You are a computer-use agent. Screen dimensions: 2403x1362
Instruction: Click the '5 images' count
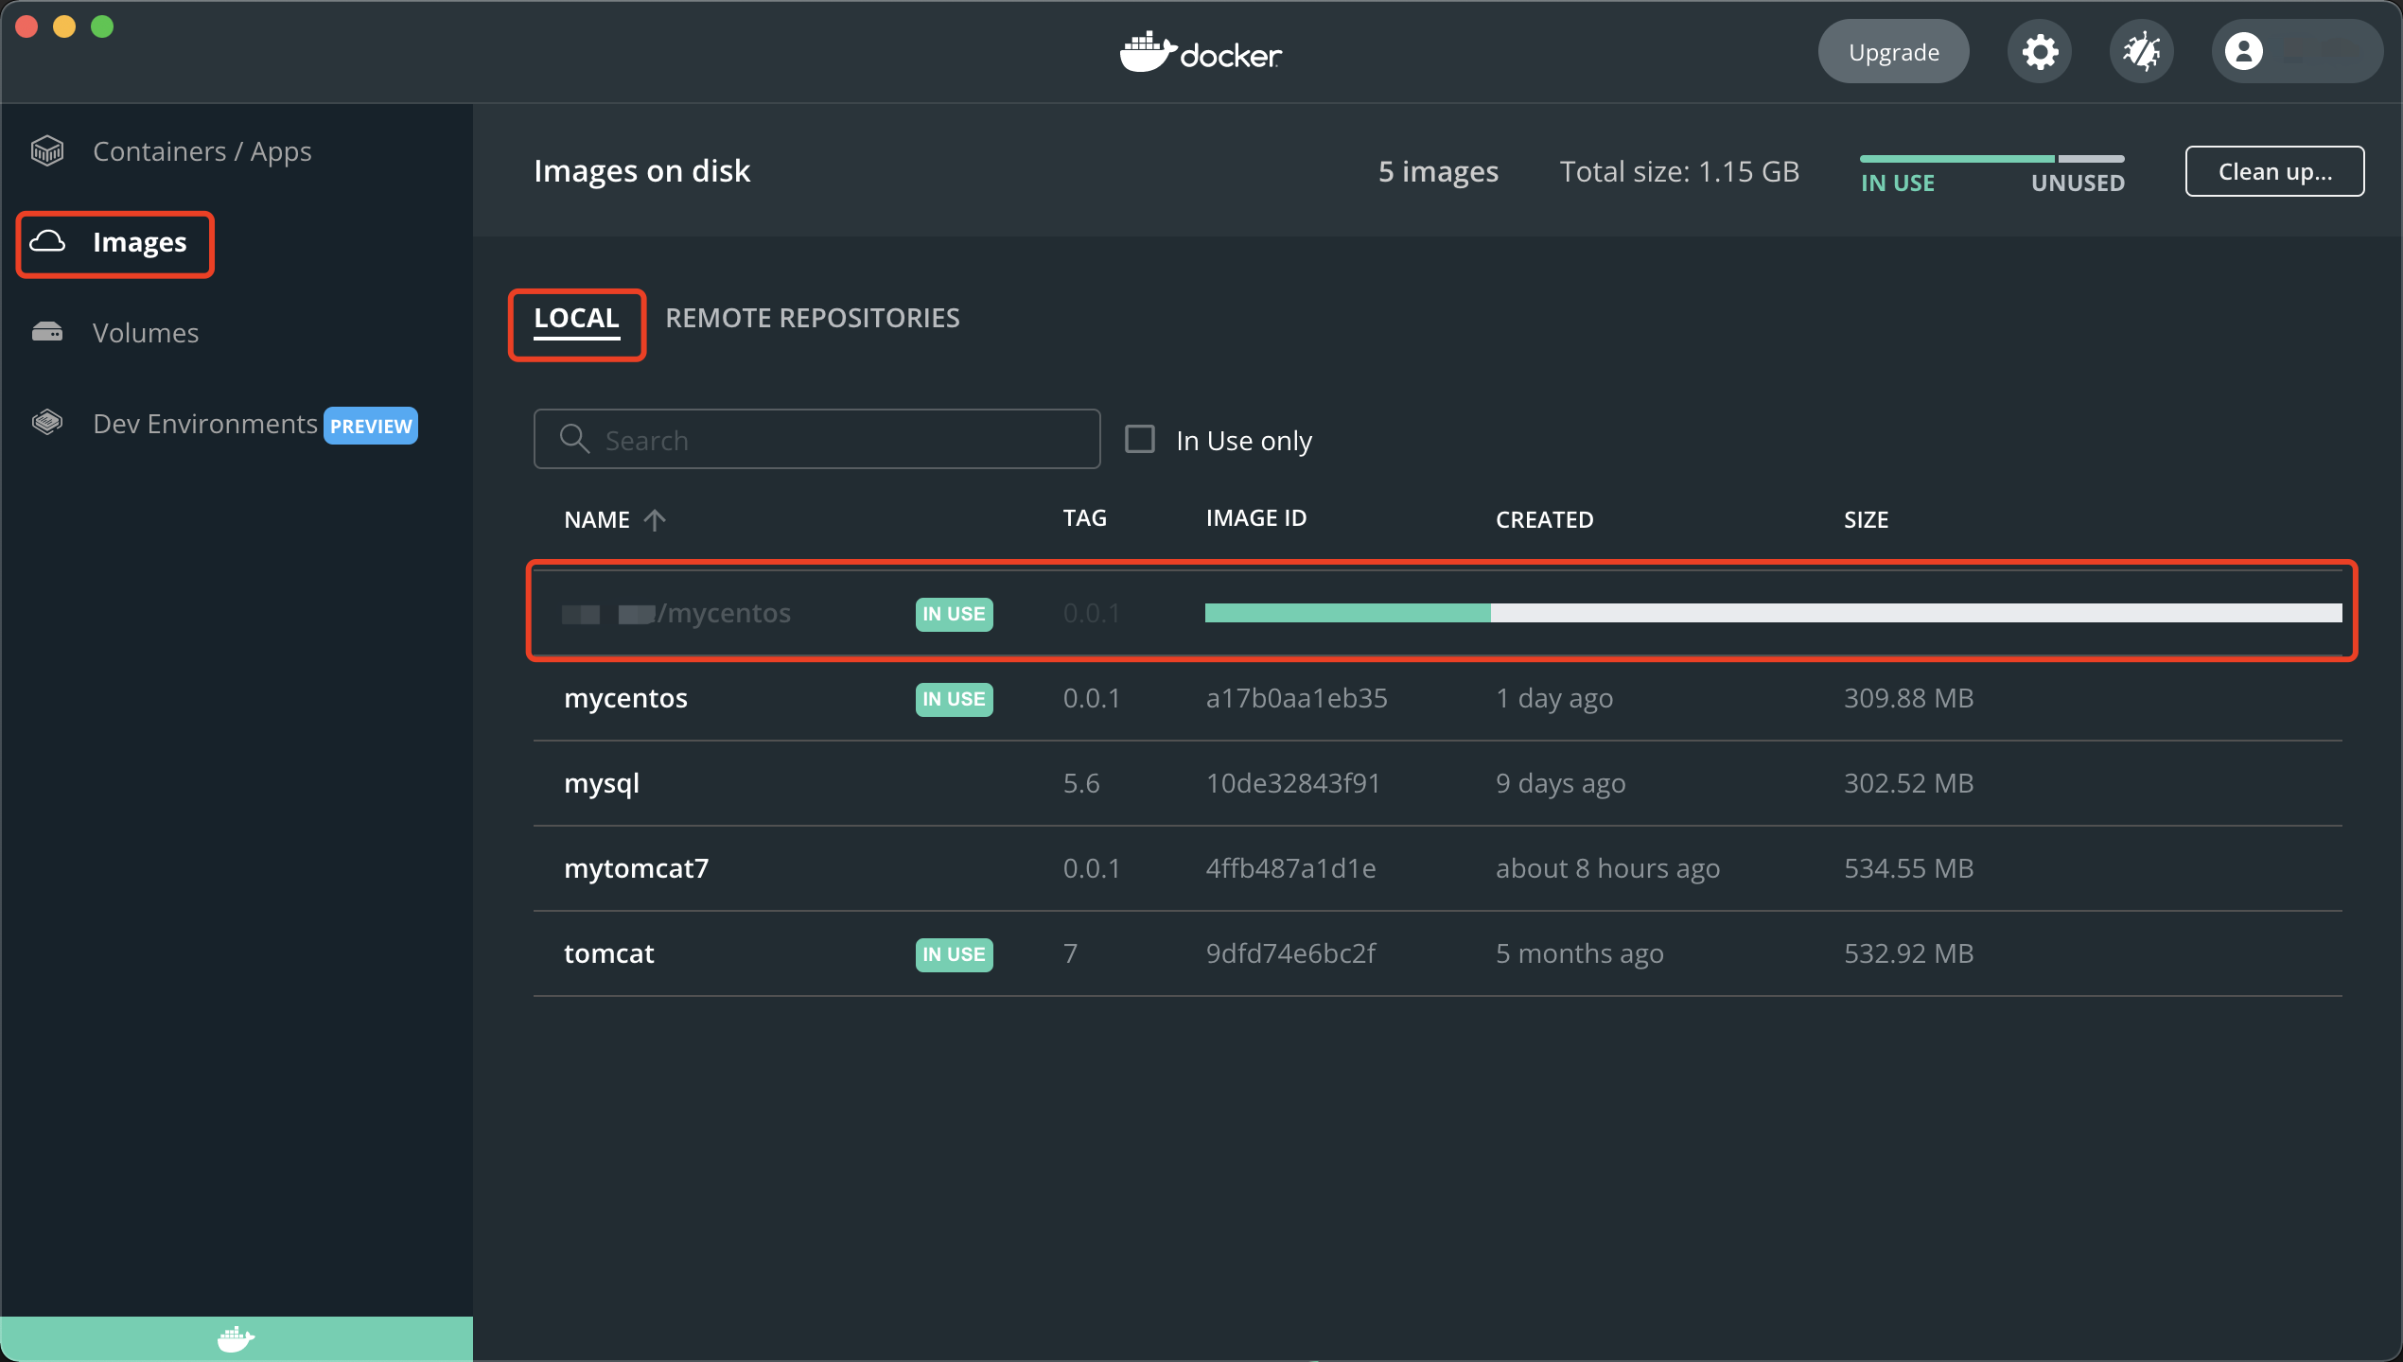pos(1438,171)
